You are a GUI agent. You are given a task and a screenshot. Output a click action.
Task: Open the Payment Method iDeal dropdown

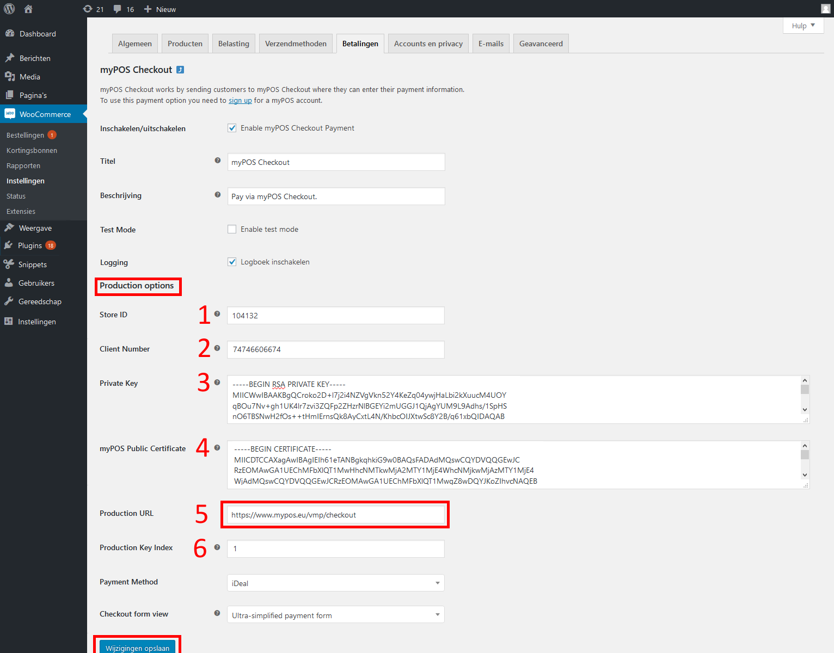[335, 583]
